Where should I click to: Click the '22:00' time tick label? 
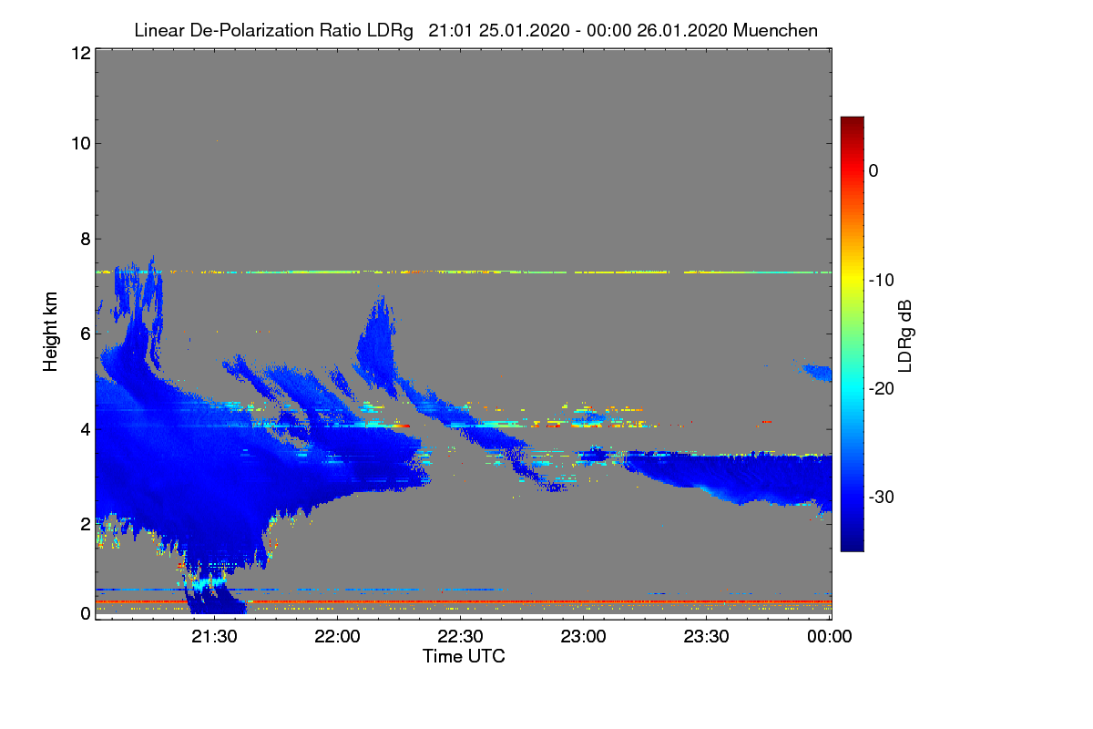pos(338,638)
